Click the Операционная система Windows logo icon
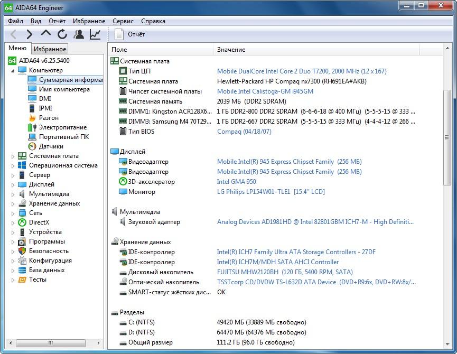Image resolution: width=457 pixels, height=354 pixels. (22, 165)
